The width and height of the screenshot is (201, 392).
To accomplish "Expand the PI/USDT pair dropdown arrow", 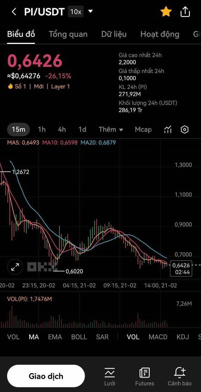I will (x=90, y=11).
